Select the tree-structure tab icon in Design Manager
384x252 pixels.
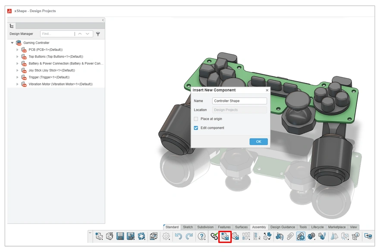click(x=12, y=26)
